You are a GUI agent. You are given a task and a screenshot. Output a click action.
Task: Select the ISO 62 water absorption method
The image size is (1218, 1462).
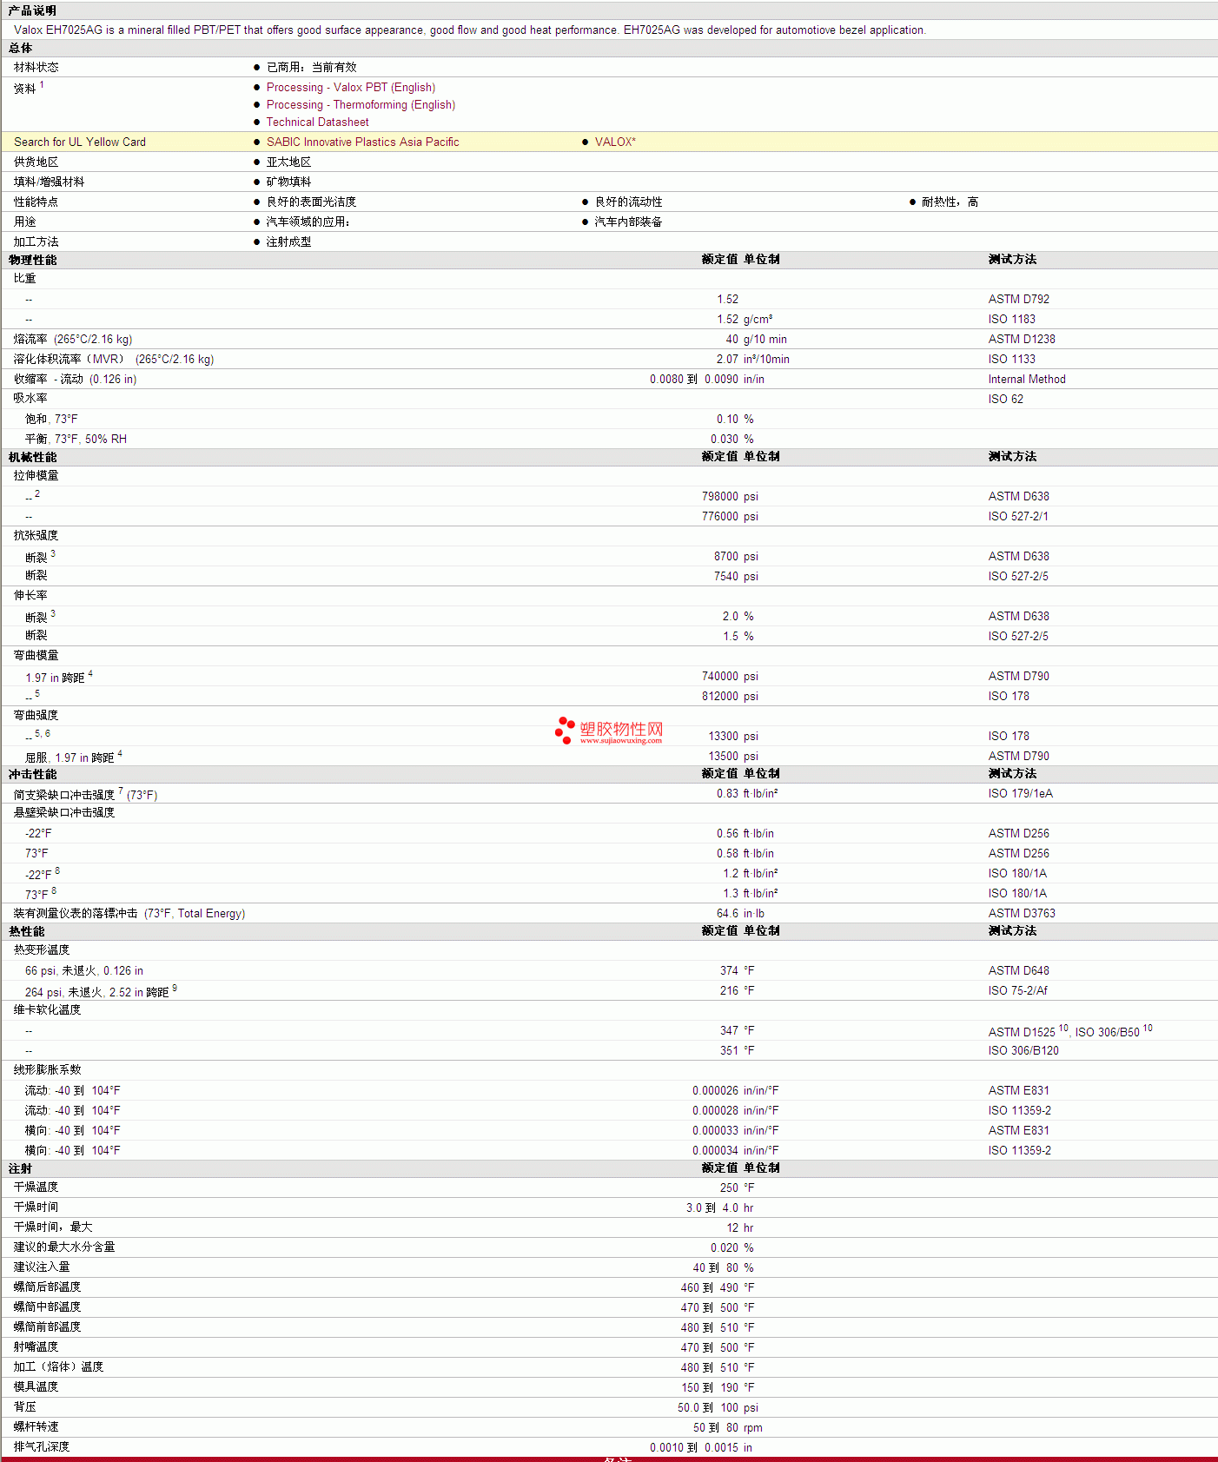click(1005, 399)
